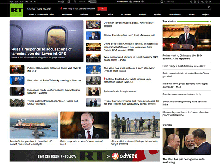This screenshot has height=164, width=220.
Task: Open 'Moscow lays out terms' peace story
Action: pyautogui.click(x=186, y=114)
